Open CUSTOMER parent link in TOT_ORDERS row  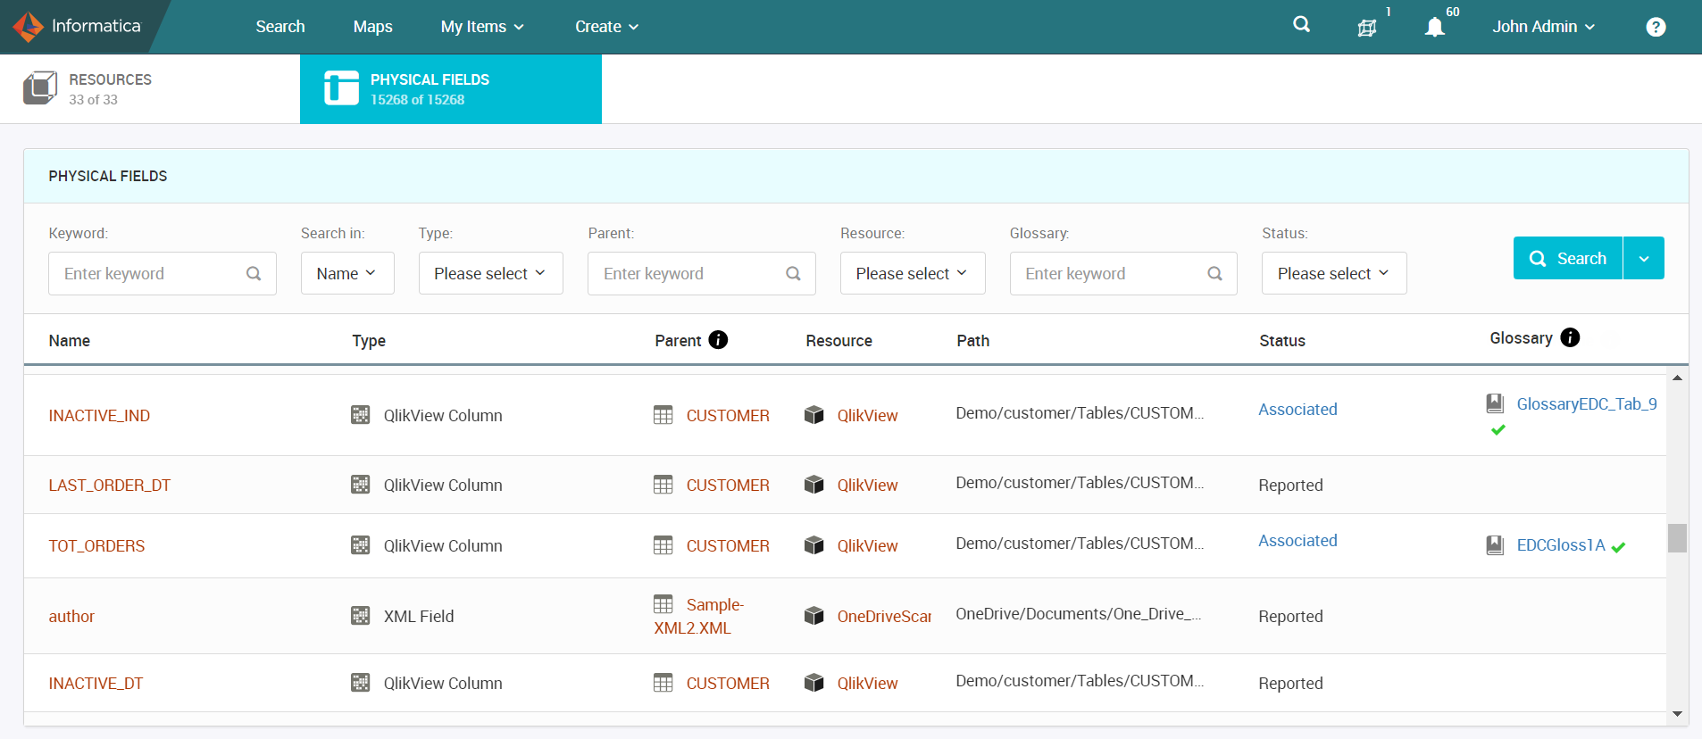point(728,545)
